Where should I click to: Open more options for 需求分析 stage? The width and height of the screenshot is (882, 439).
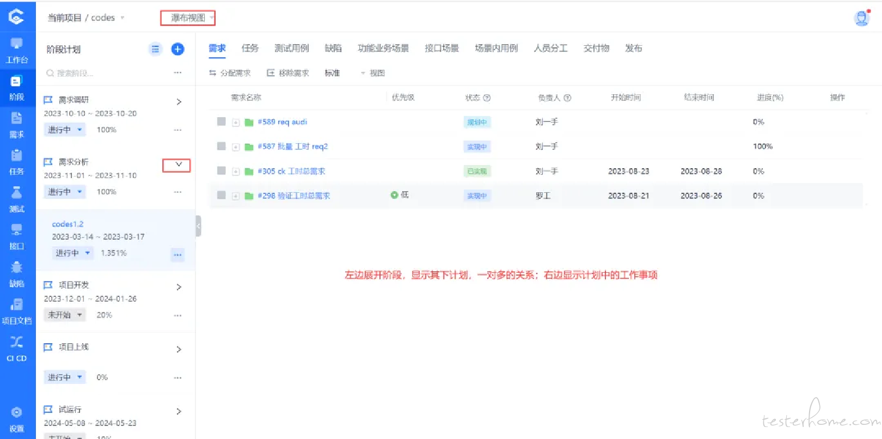(177, 192)
